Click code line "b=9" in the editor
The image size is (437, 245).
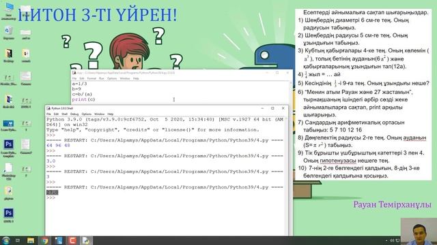76,89
